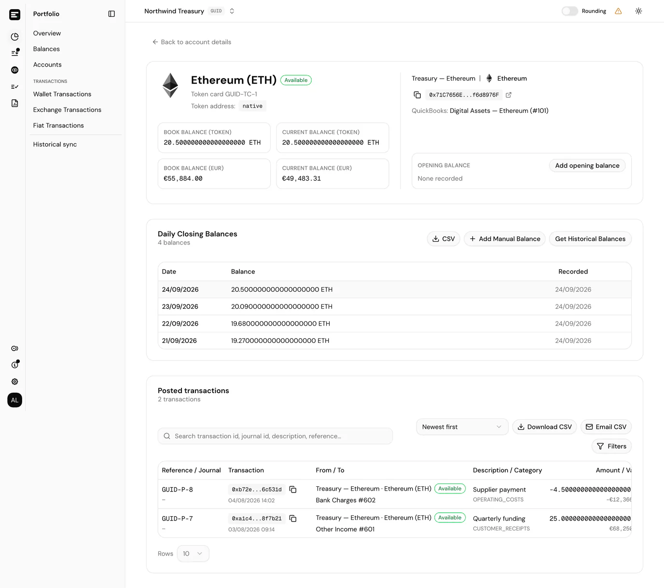
Task: Open Balances in sidebar
Action: (46, 49)
